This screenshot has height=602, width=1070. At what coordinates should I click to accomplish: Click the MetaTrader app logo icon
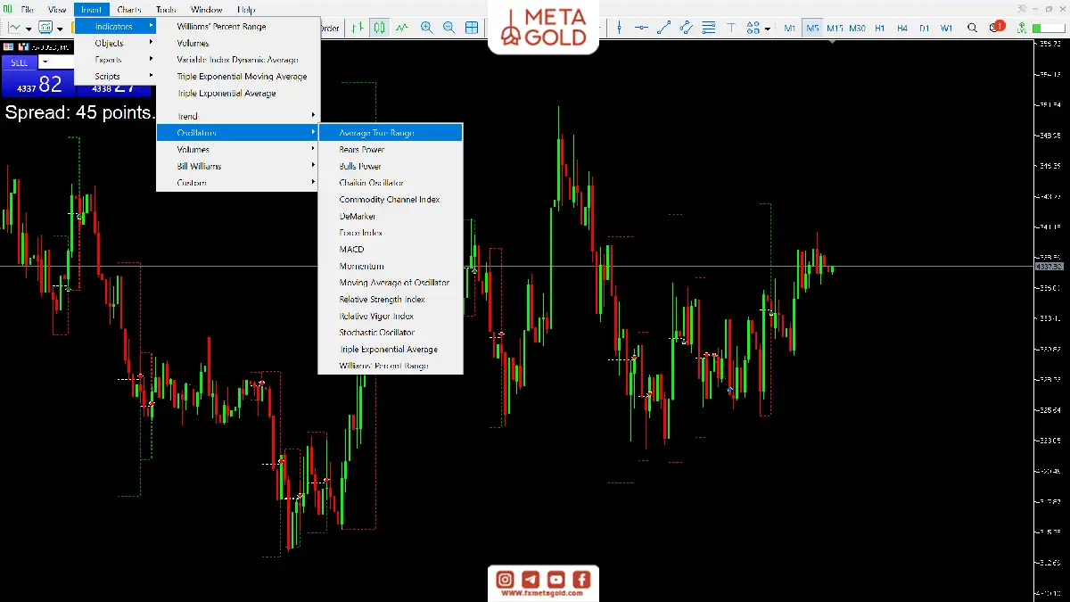point(8,9)
